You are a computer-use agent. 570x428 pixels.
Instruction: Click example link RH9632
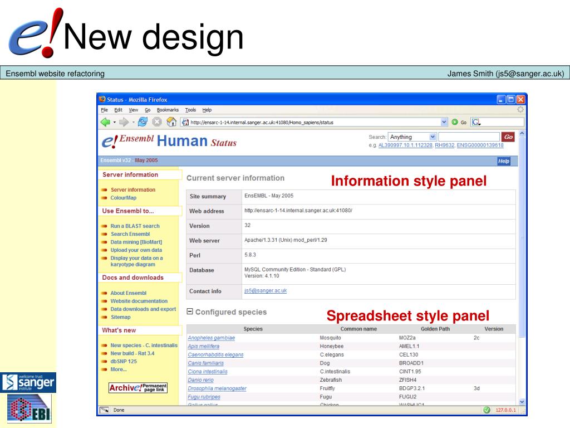[445, 145]
